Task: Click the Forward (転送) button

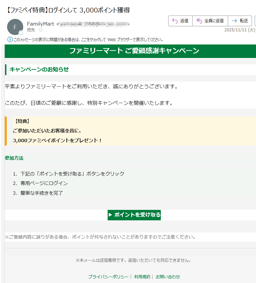Action: pos(240,21)
